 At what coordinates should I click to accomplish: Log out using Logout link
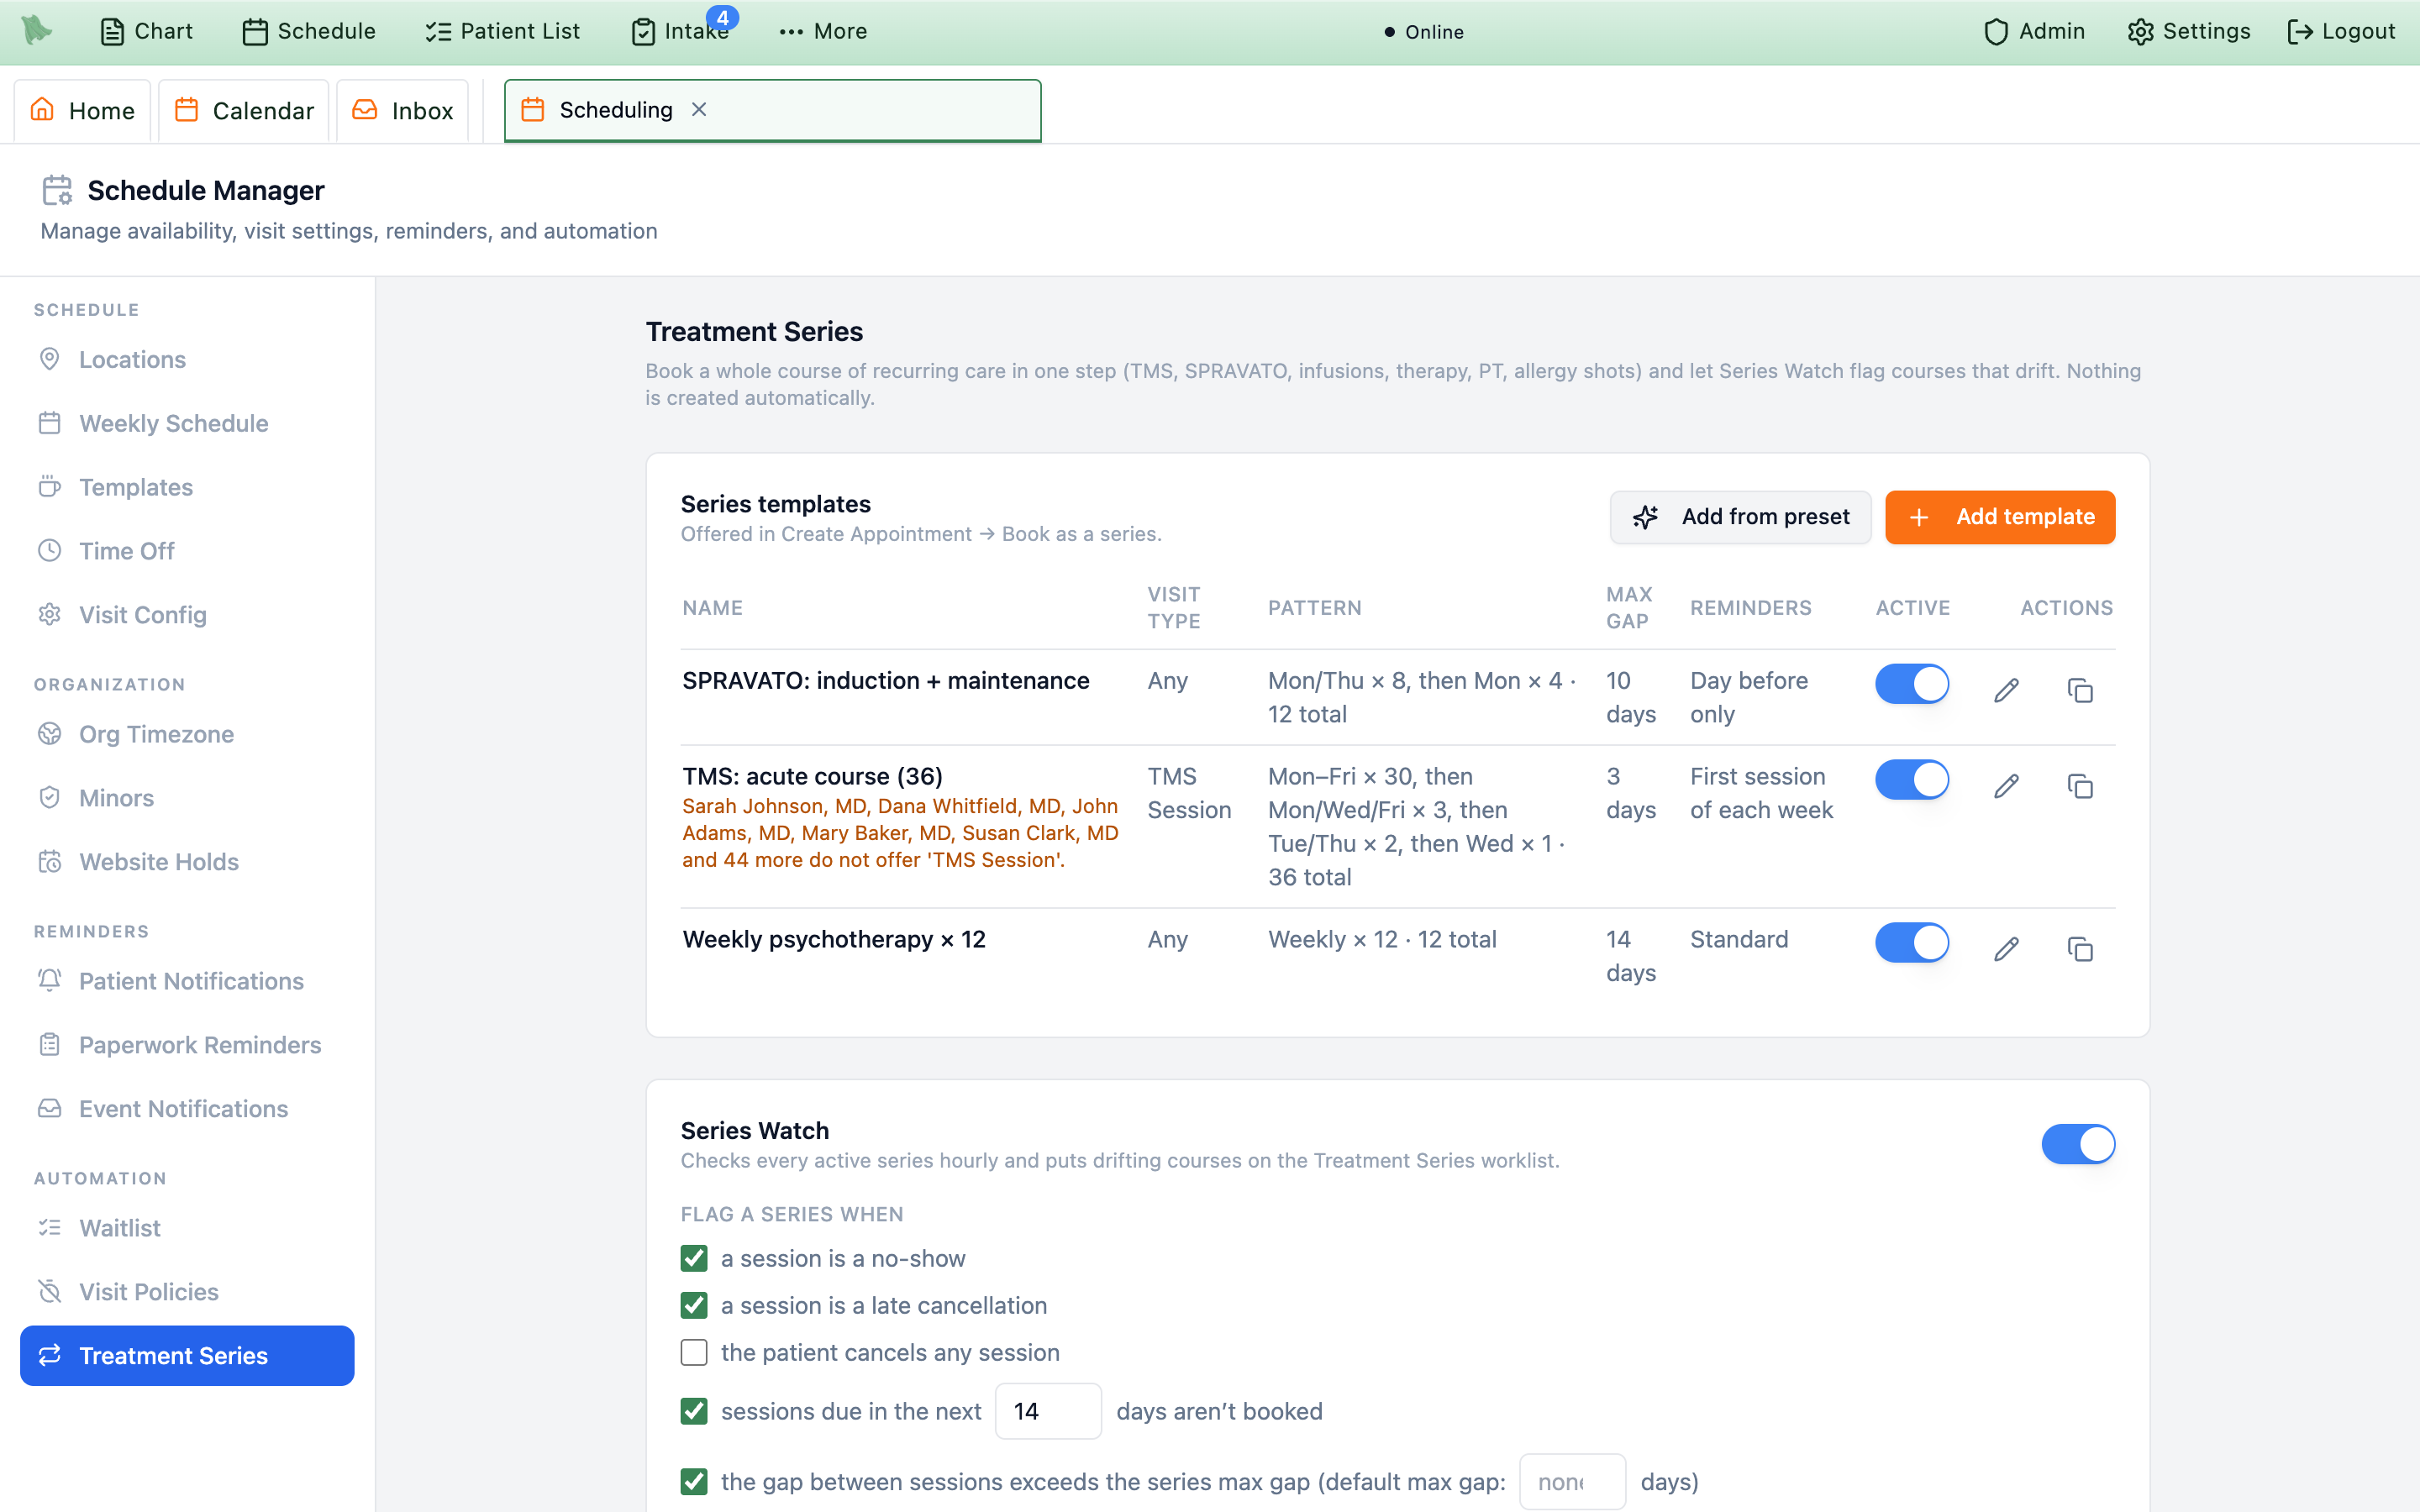click(2341, 31)
